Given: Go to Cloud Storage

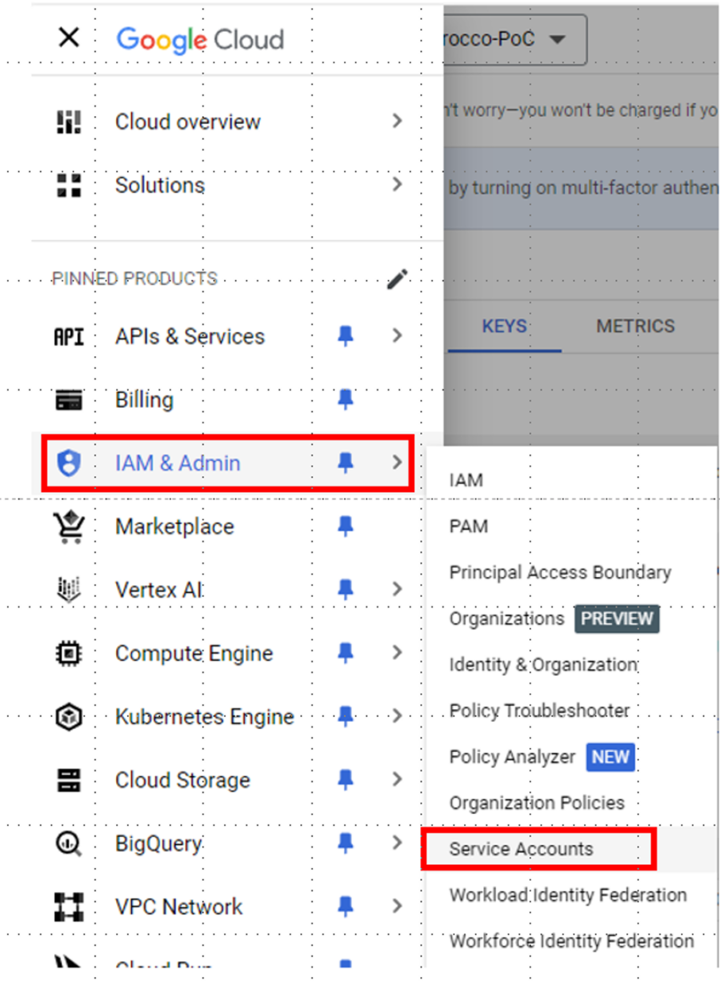Looking at the screenshot, I should click(x=182, y=780).
